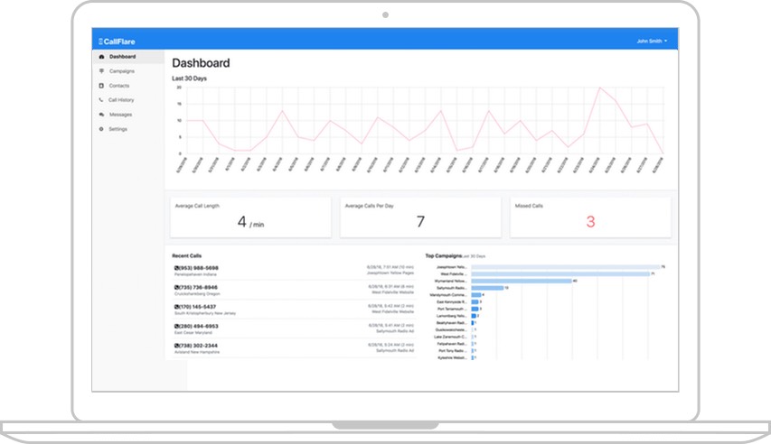Screen dimensions: 771x444
Task: Click the Josephtown Yellow Pages campaign bar
Action: [x=566, y=267]
